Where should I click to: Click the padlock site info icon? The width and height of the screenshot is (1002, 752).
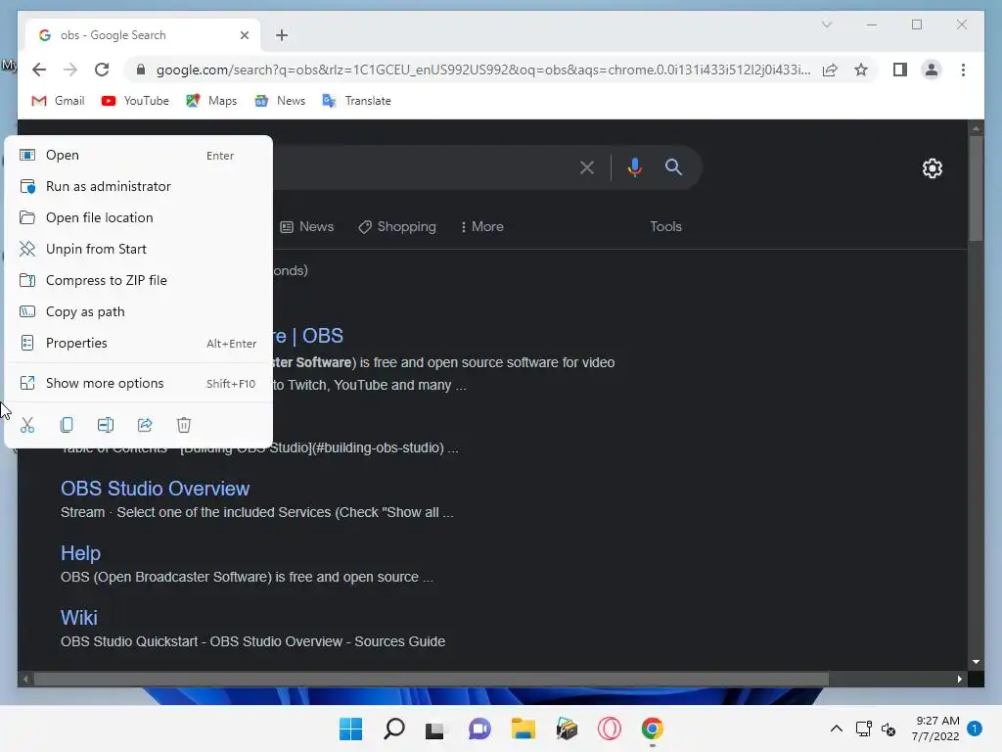141,70
